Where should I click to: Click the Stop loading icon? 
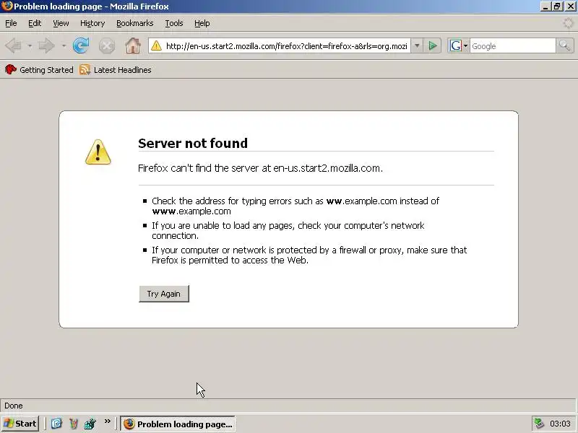point(107,46)
